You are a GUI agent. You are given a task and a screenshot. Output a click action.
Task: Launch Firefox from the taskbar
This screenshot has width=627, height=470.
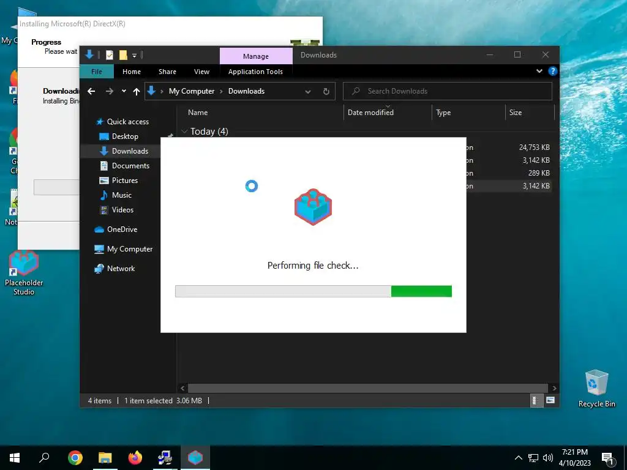[135, 458]
